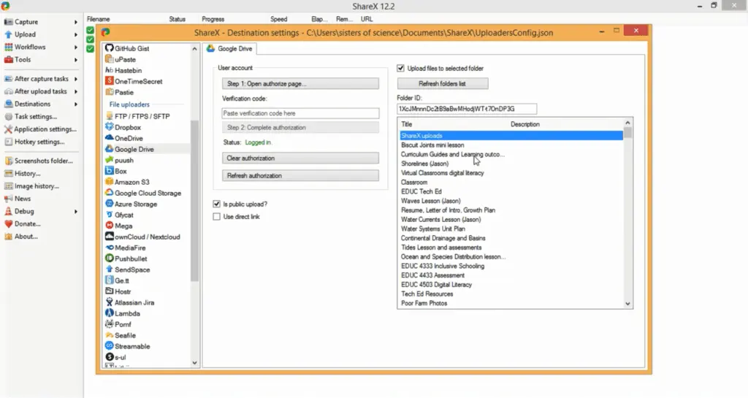Expand the Capture submenu arrow
The width and height of the screenshot is (748, 398).
tap(75, 22)
